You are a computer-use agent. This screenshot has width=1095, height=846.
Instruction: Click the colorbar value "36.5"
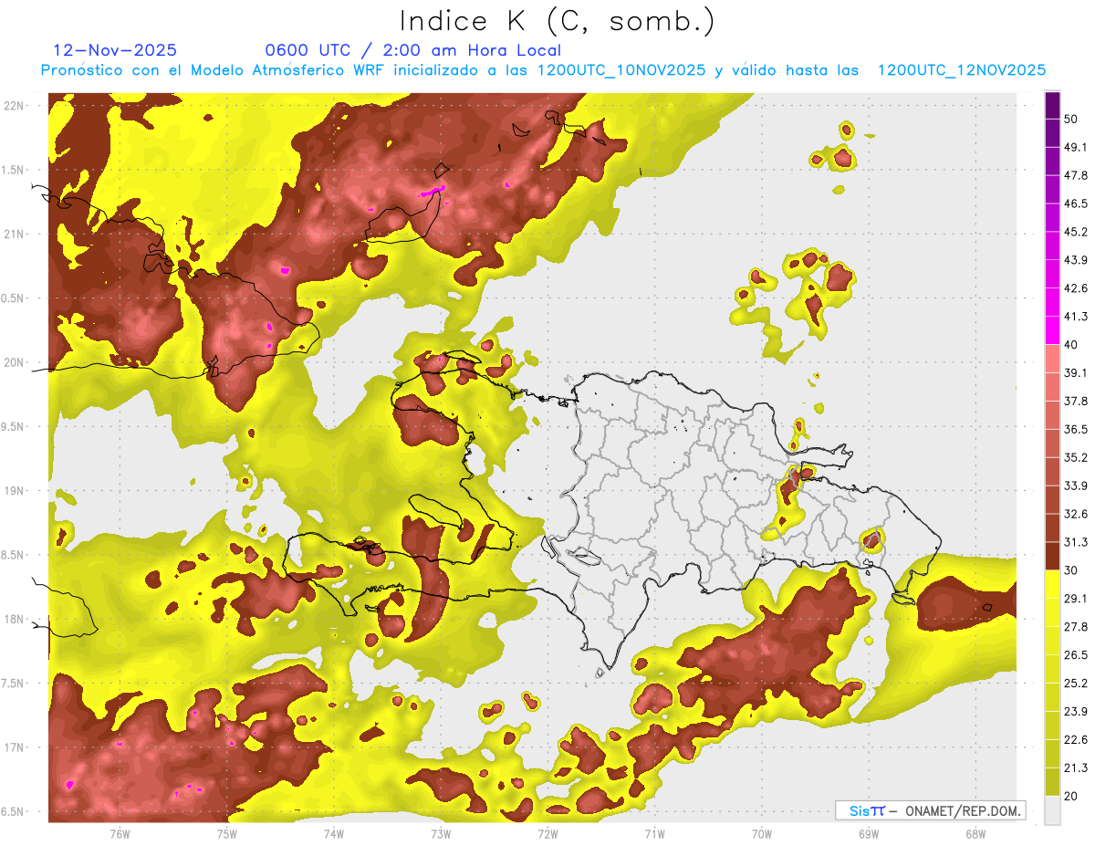click(1075, 429)
